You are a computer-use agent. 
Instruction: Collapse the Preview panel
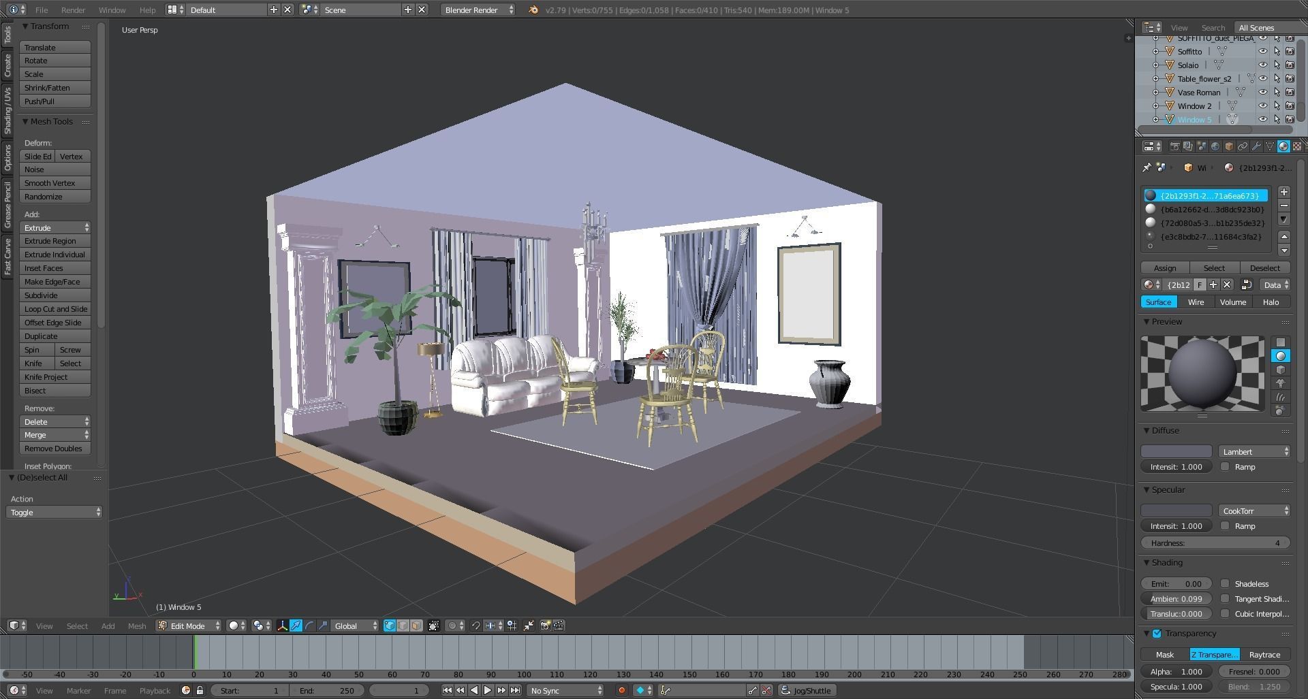[1147, 321]
